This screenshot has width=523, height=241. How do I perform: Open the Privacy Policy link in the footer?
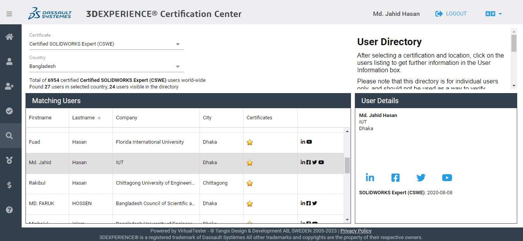[355, 231]
